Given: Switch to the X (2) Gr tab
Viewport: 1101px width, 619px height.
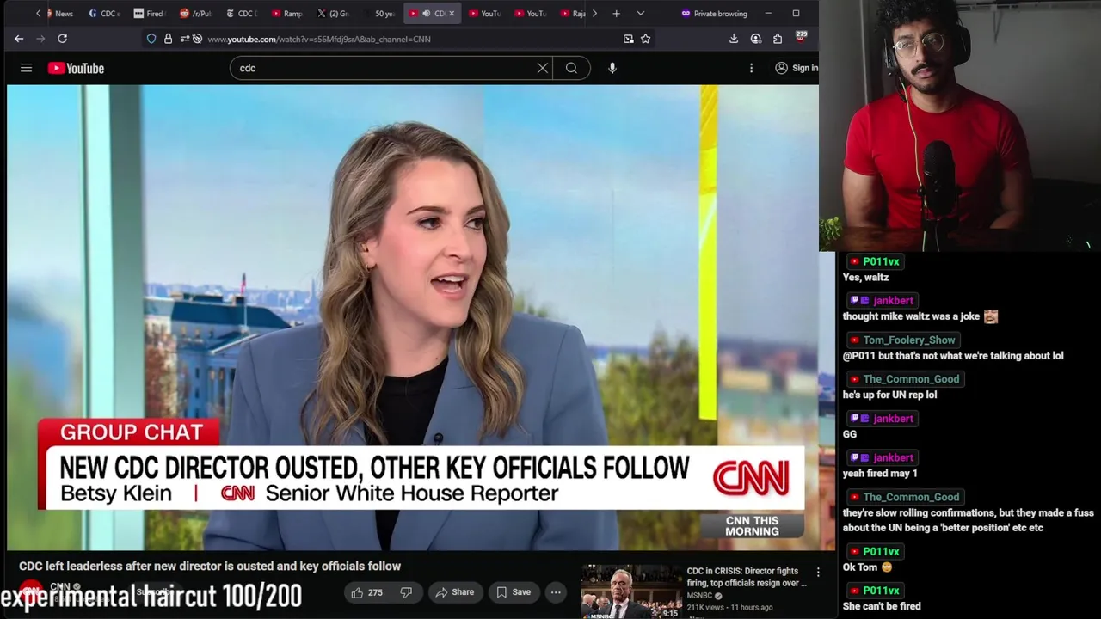Looking at the screenshot, I should point(334,14).
